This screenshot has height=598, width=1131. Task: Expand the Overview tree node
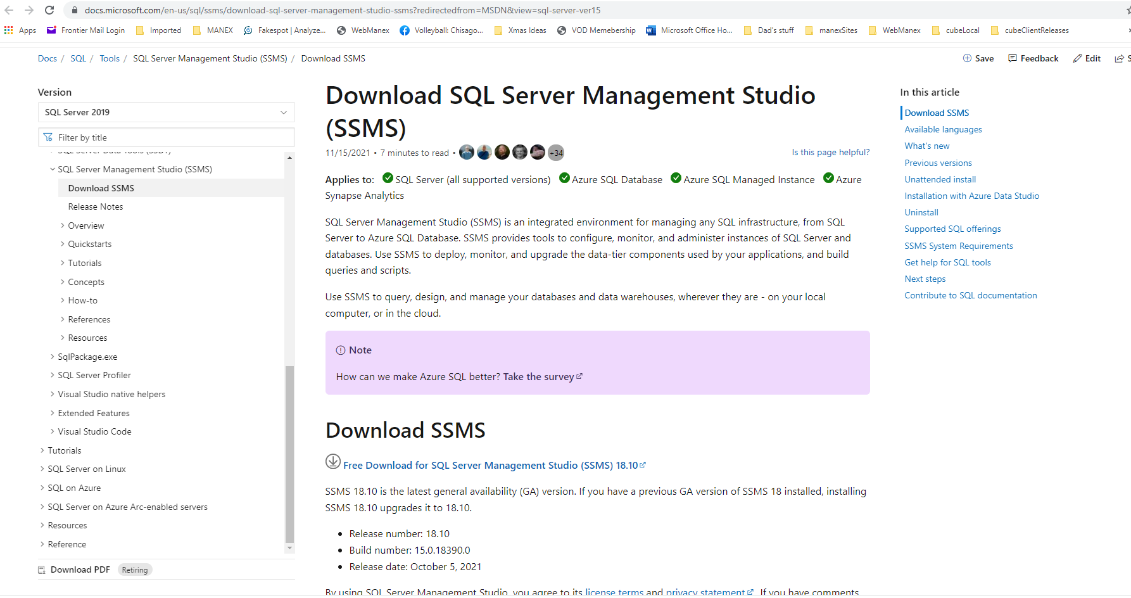point(63,226)
